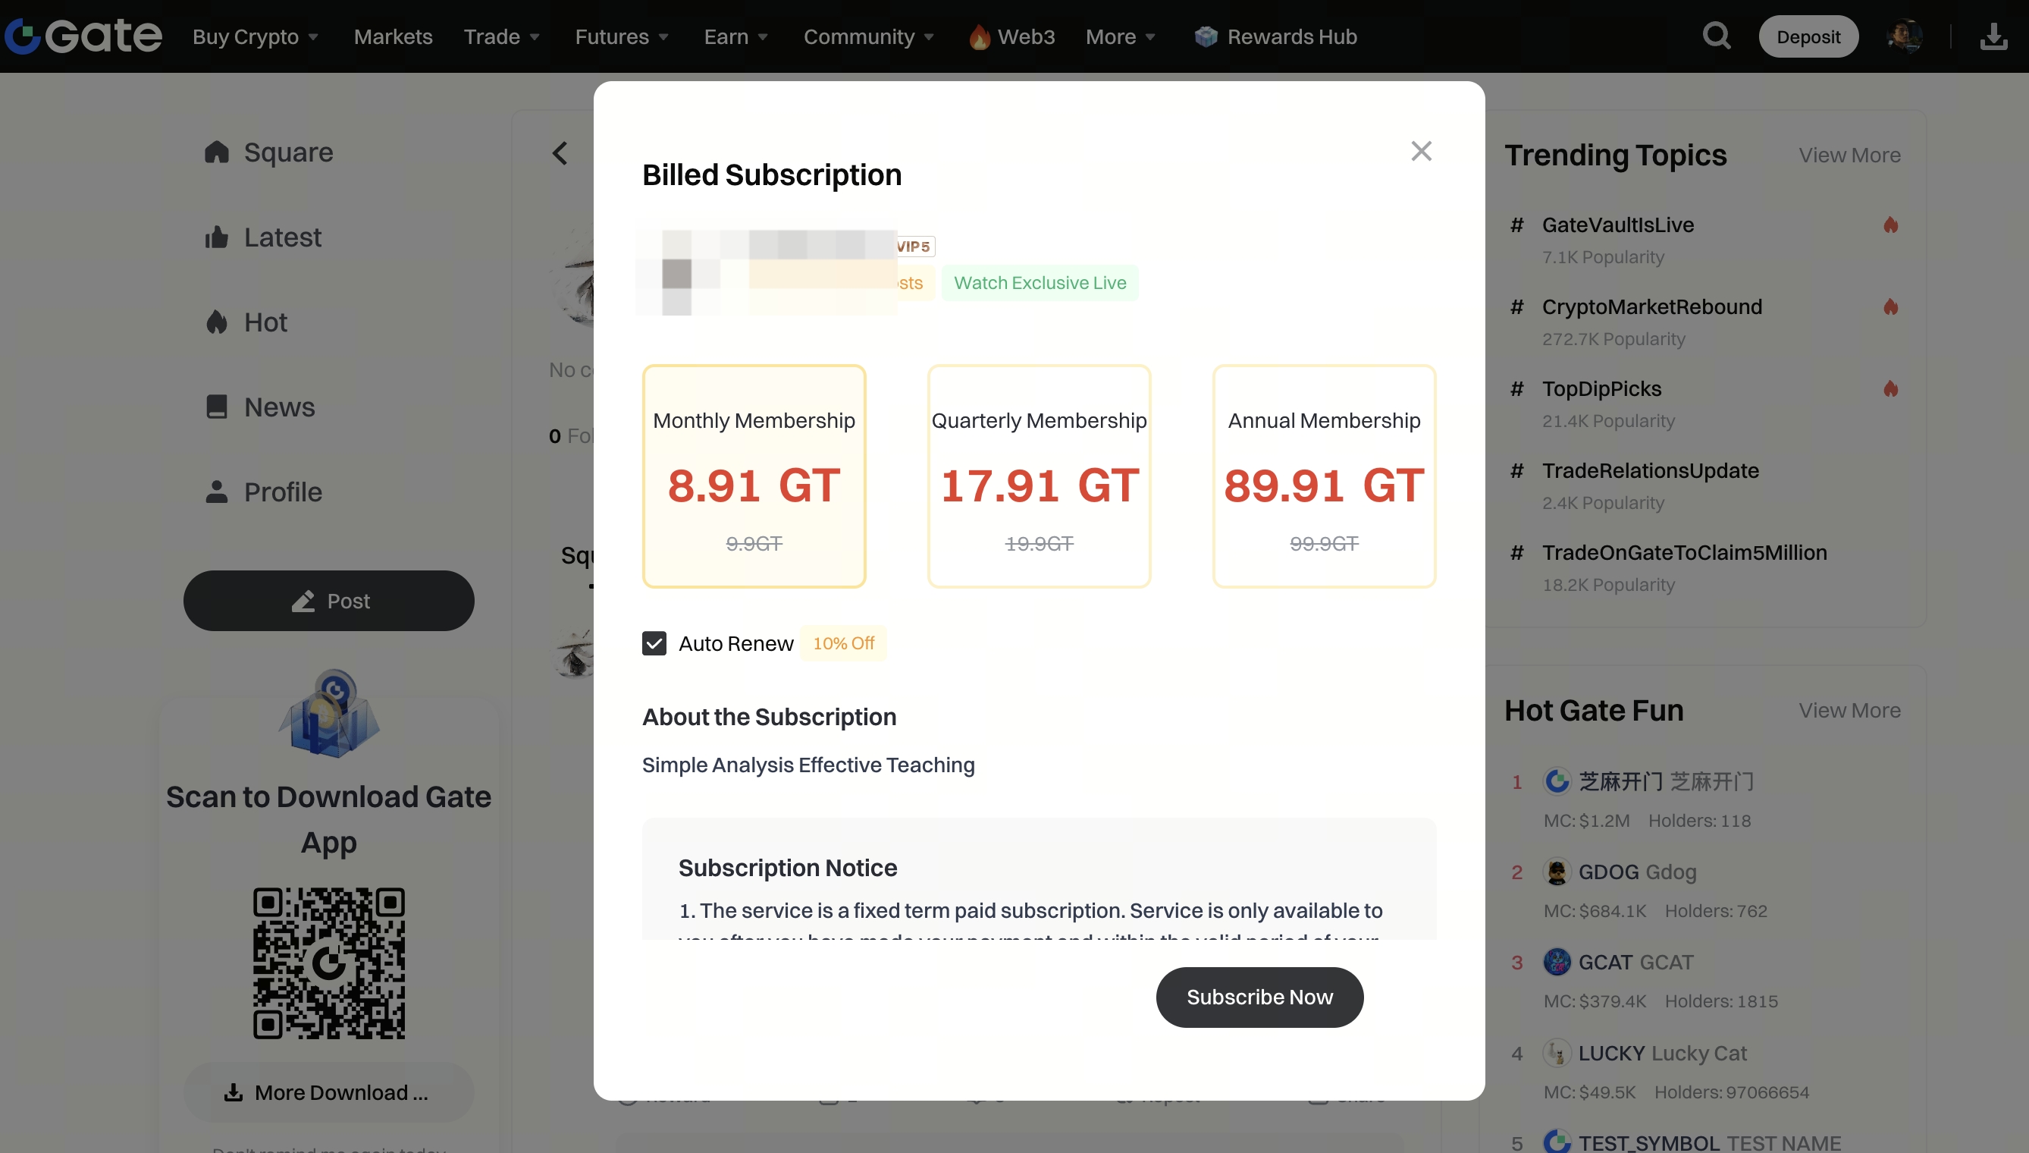Click the Gate logo
Image resolution: width=2029 pixels, height=1153 pixels.
[x=83, y=36]
